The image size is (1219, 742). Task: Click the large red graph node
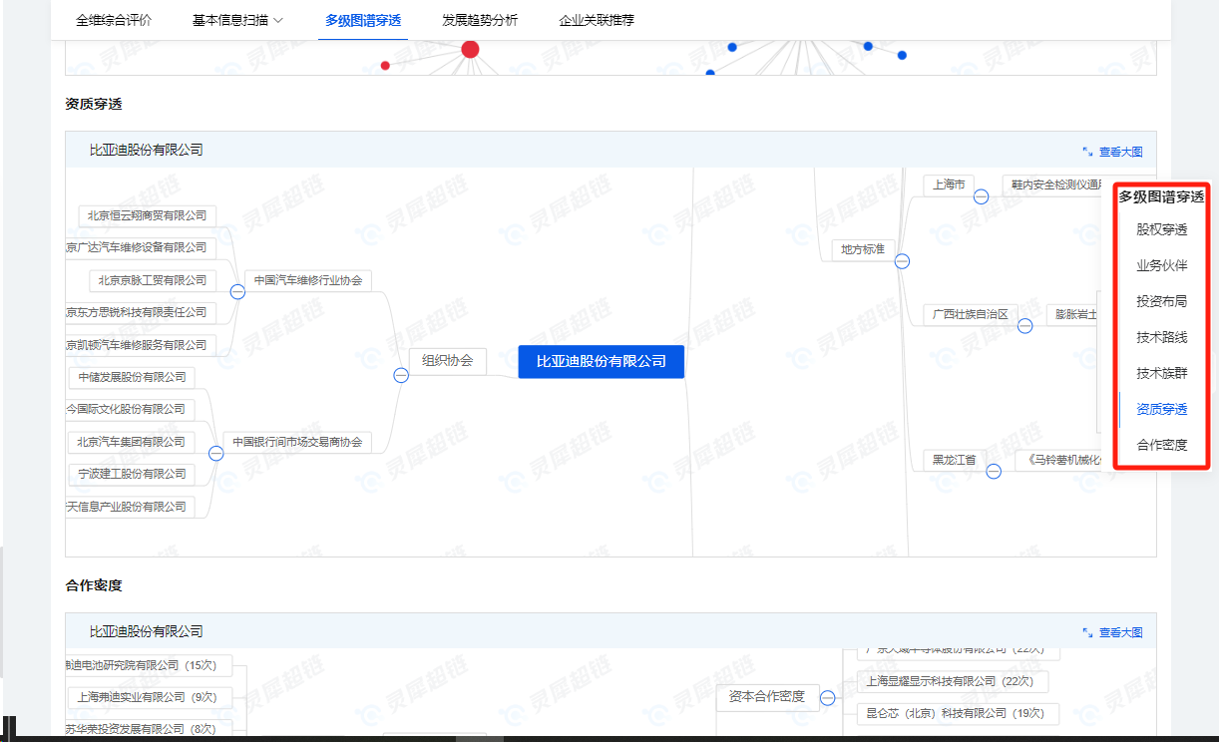pyautogui.click(x=470, y=50)
